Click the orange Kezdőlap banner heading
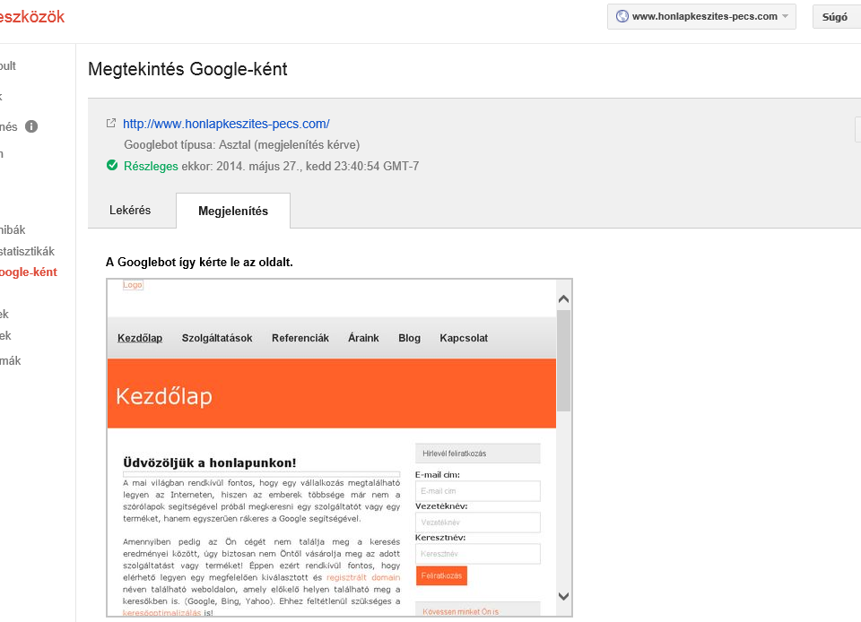The image size is (861, 622). click(163, 396)
